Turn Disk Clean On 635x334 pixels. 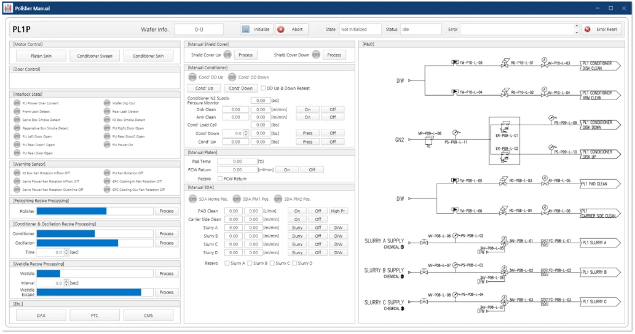[x=308, y=109]
